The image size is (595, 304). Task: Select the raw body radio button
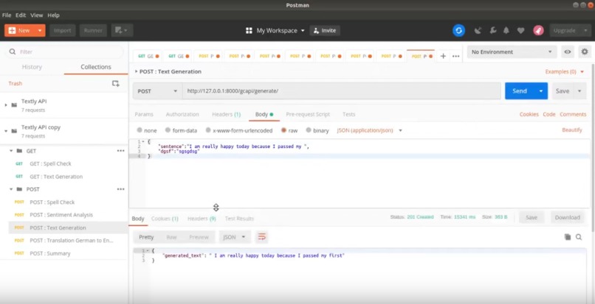283,130
